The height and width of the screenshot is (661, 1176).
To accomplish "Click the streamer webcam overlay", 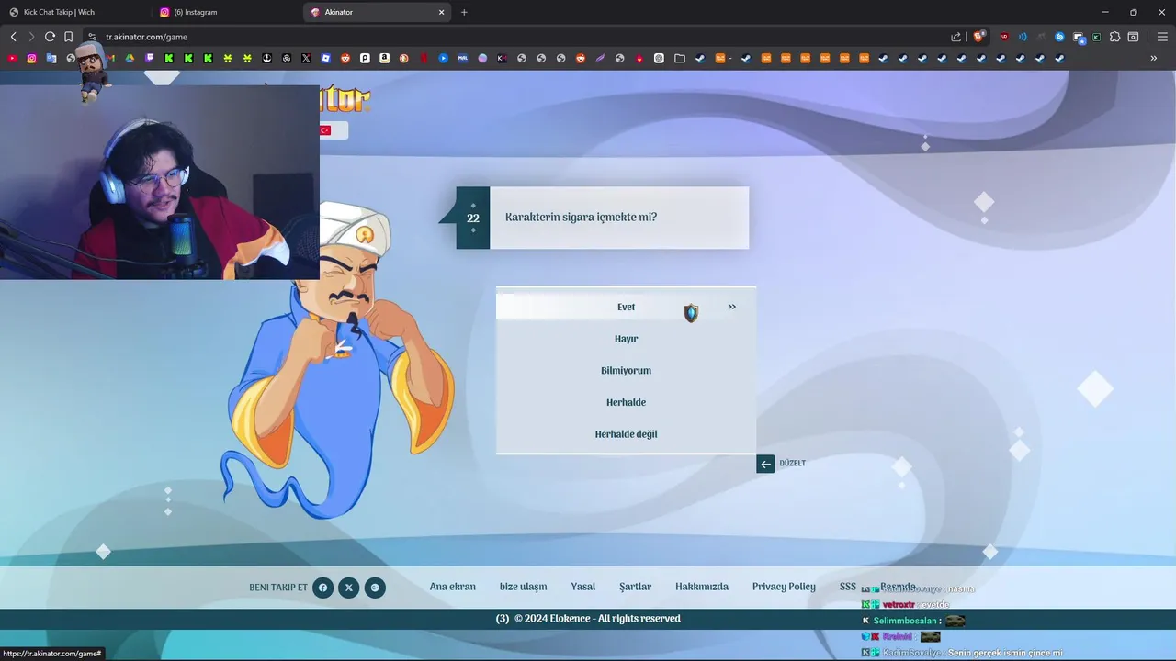I will tap(160, 182).
